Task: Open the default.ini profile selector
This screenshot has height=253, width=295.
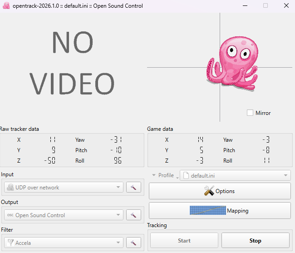Action: pos(235,175)
